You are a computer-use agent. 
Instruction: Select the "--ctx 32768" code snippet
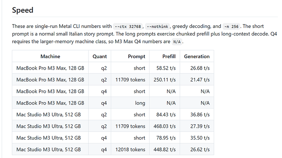click(x=128, y=27)
